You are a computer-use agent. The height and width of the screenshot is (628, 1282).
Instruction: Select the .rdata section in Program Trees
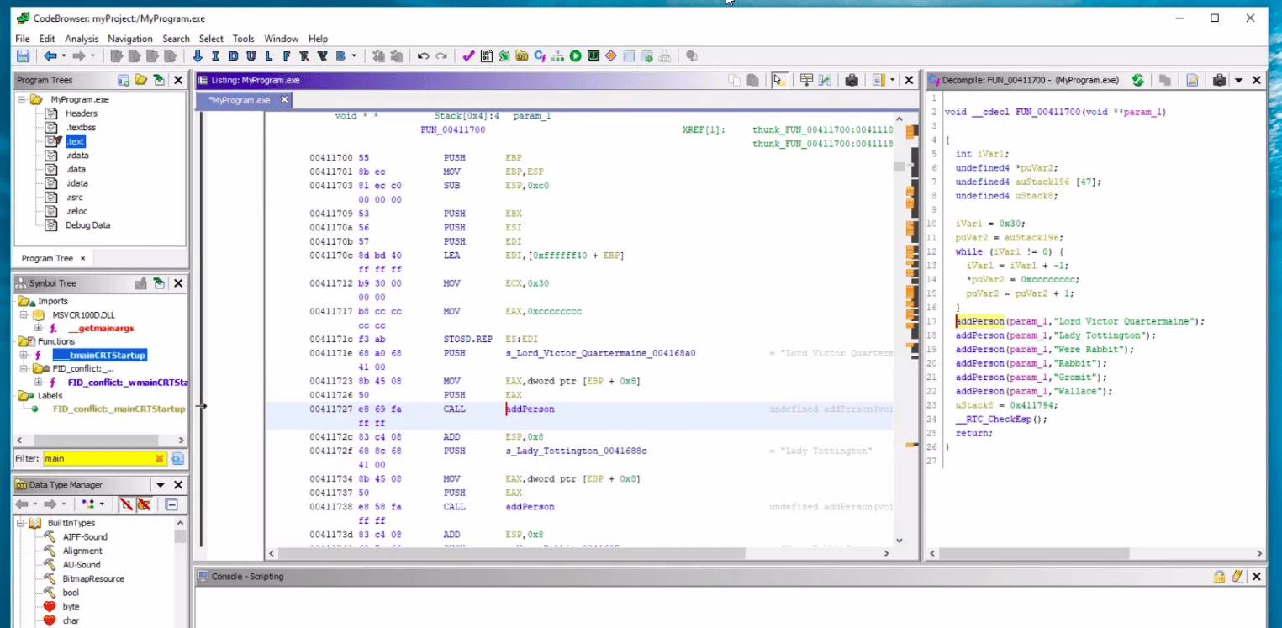[77, 156]
